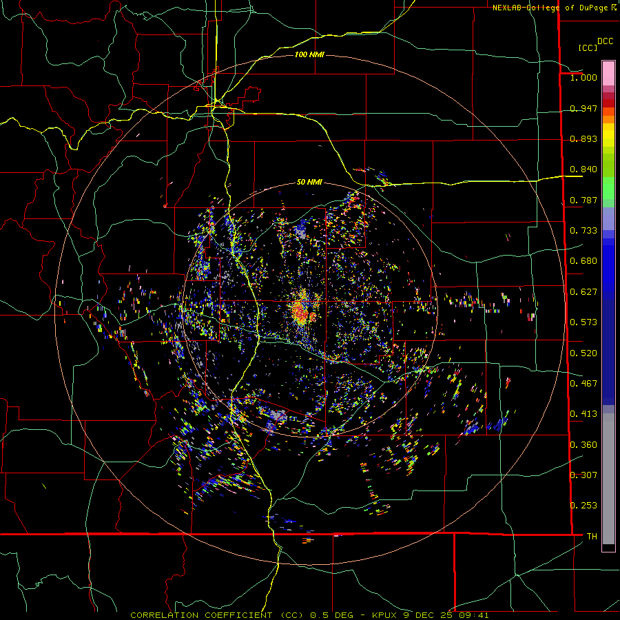This screenshot has width=620, height=620.
Task: Pick the dark navy segment of color scale
Action: (608, 352)
